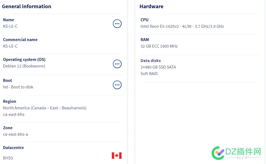Click the RAM label
The height and width of the screenshot is (164, 266).
[x=145, y=40]
